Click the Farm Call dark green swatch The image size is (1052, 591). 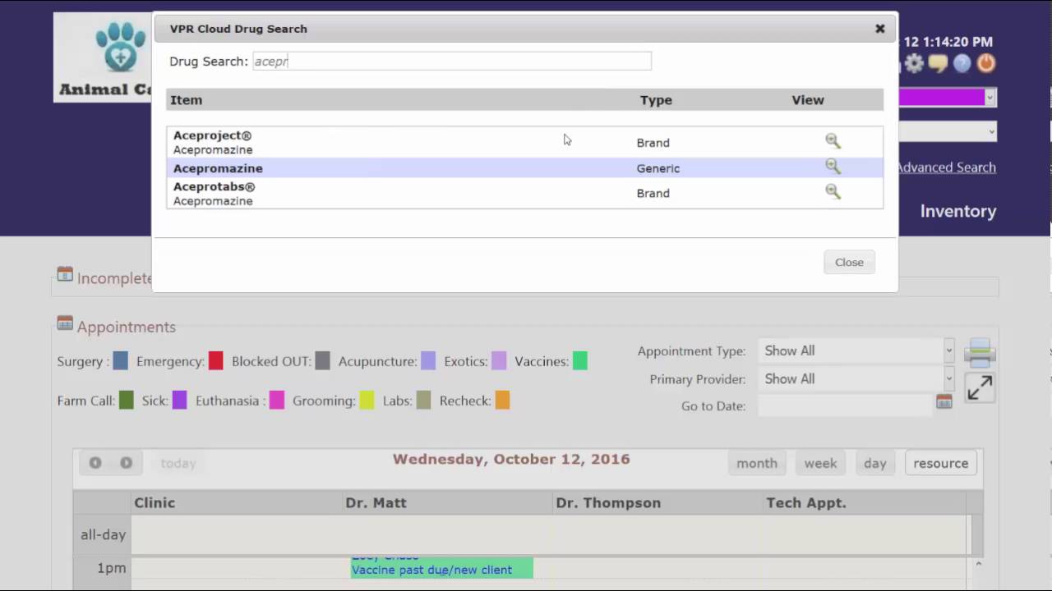(x=126, y=401)
